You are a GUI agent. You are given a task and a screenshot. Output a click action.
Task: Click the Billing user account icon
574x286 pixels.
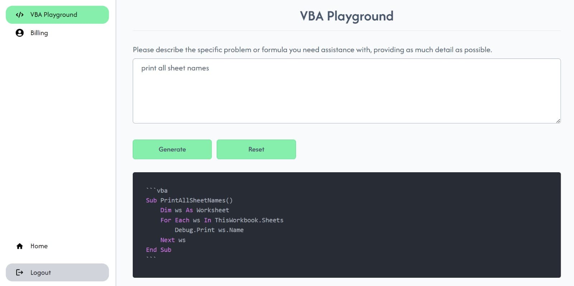20,33
